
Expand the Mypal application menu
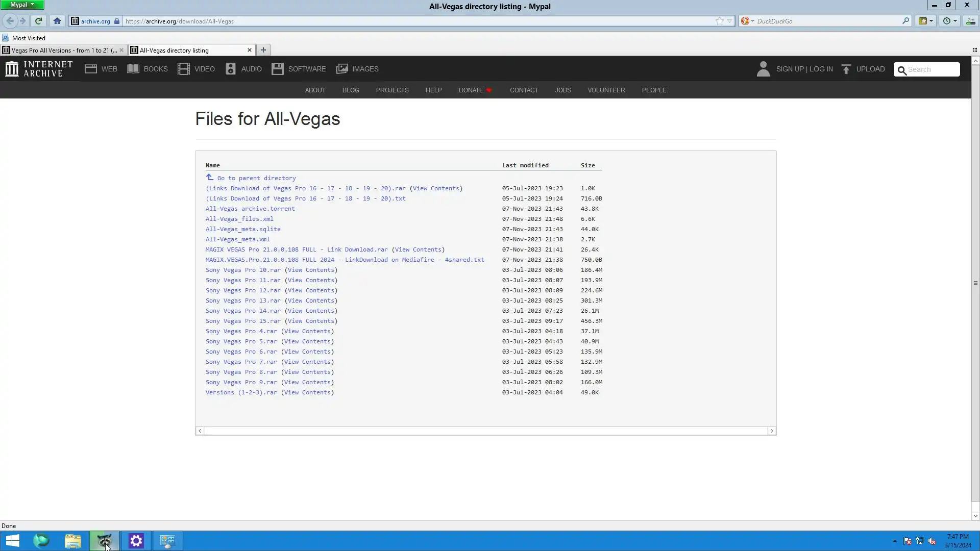(x=22, y=5)
